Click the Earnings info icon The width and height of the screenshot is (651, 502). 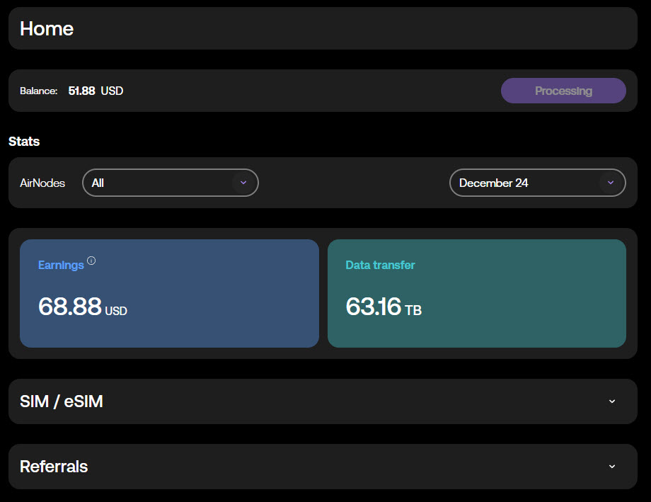tap(91, 261)
